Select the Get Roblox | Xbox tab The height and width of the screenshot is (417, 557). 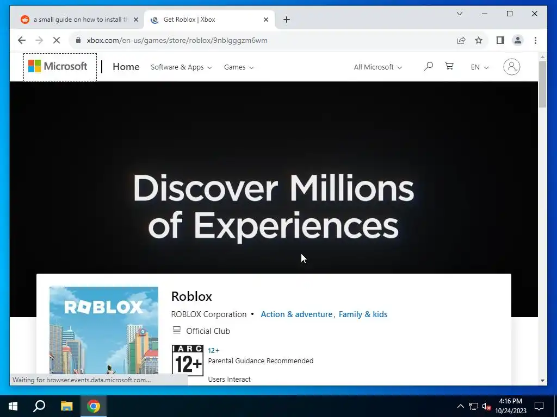click(209, 20)
